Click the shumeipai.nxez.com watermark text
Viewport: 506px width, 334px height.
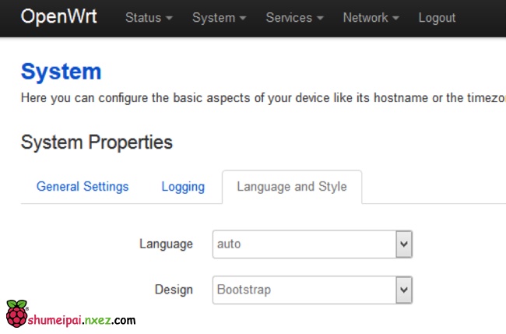pos(82,319)
